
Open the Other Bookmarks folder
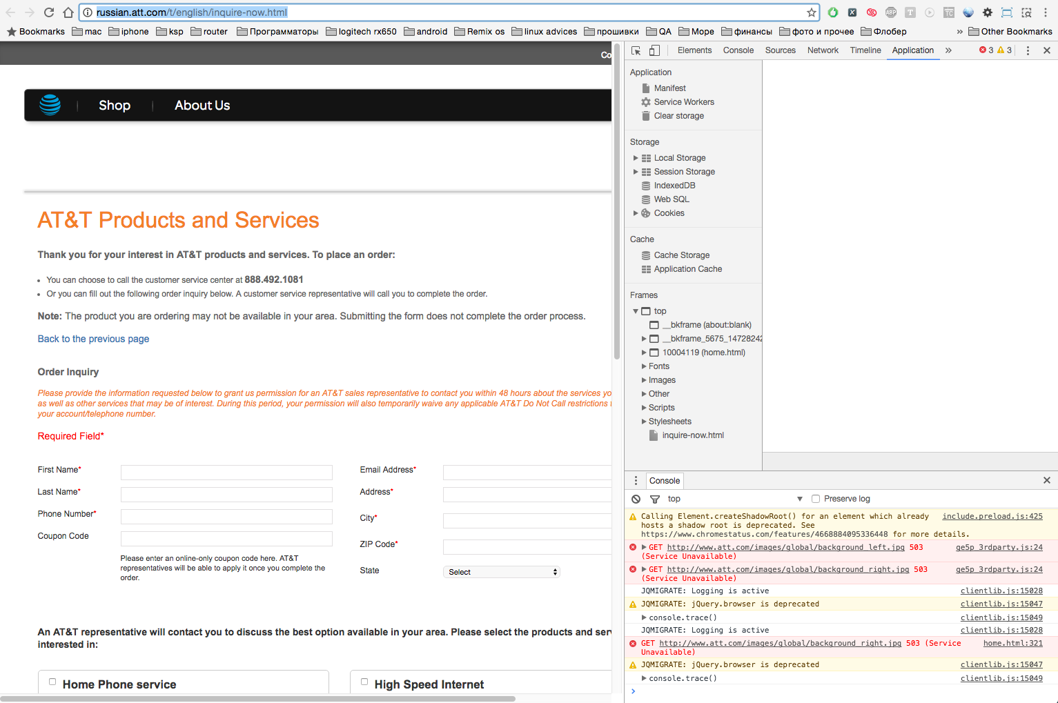point(1010,32)
